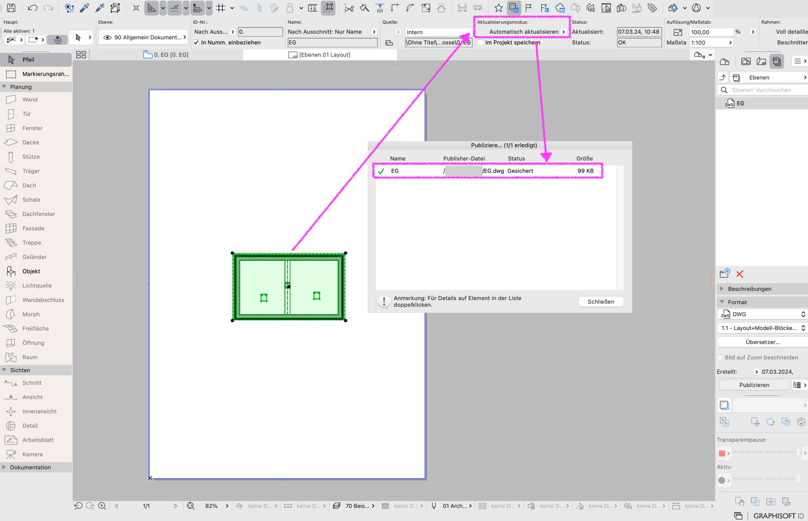Image resolution: width=808 pixels, height=521 pixels.
Task: Click the scissors split tool icon
Action: click(349, 8)
